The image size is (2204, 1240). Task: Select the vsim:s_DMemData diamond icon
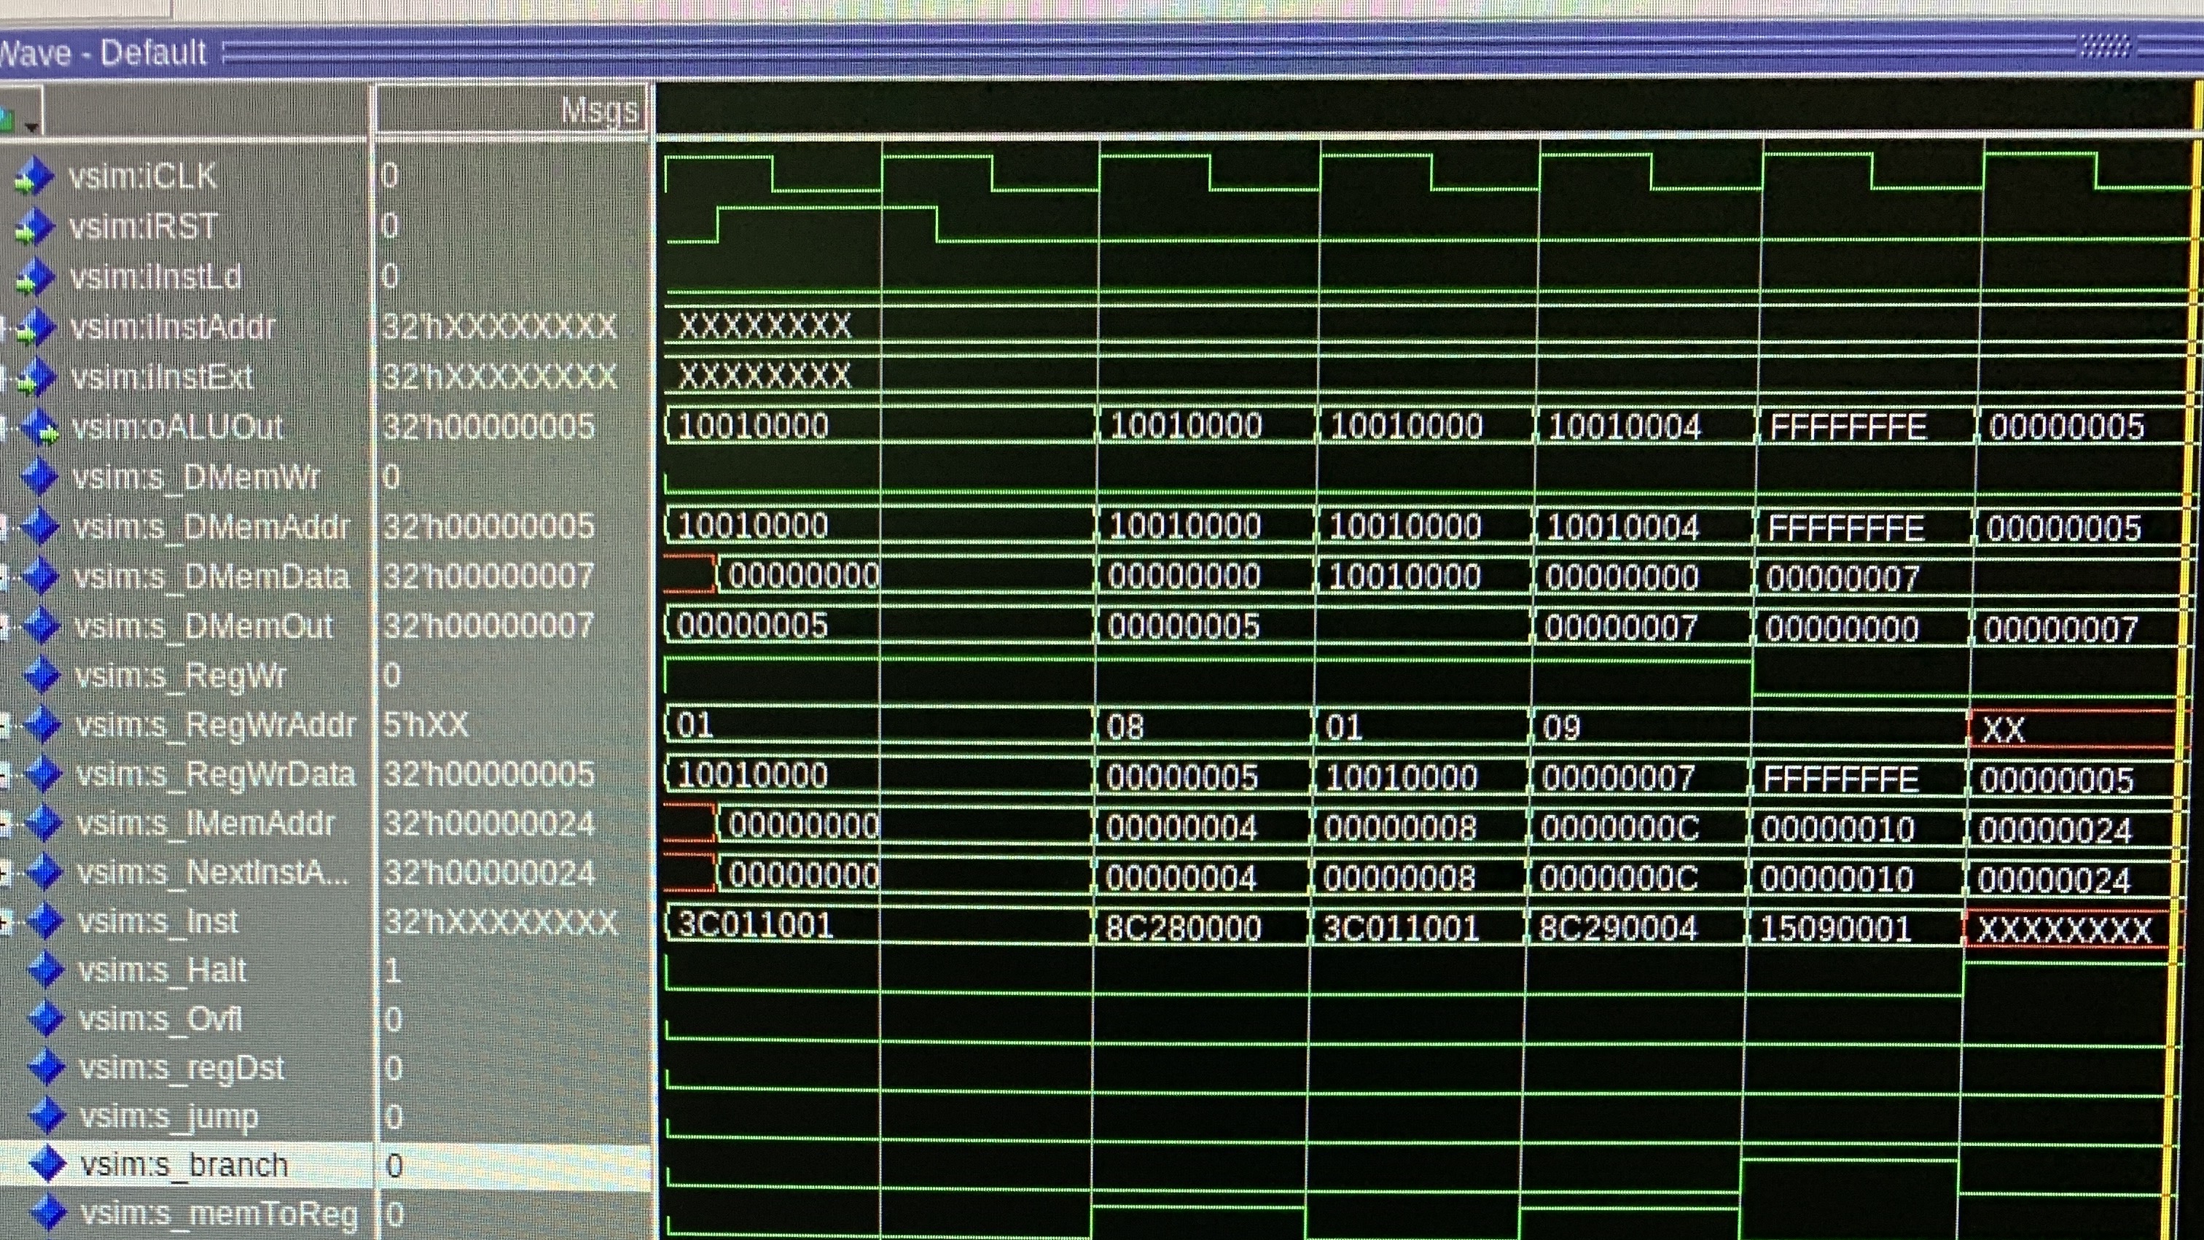pos(40,575)
